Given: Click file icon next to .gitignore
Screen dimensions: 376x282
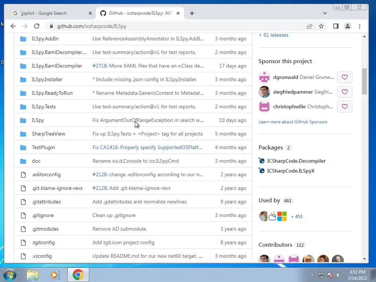Looking at the screenshot, I should (x=23, y=215).
